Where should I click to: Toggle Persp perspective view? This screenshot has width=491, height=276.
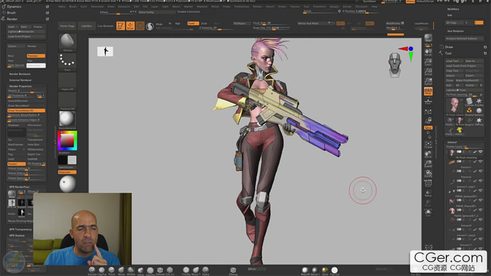click(x=428, y=91)
